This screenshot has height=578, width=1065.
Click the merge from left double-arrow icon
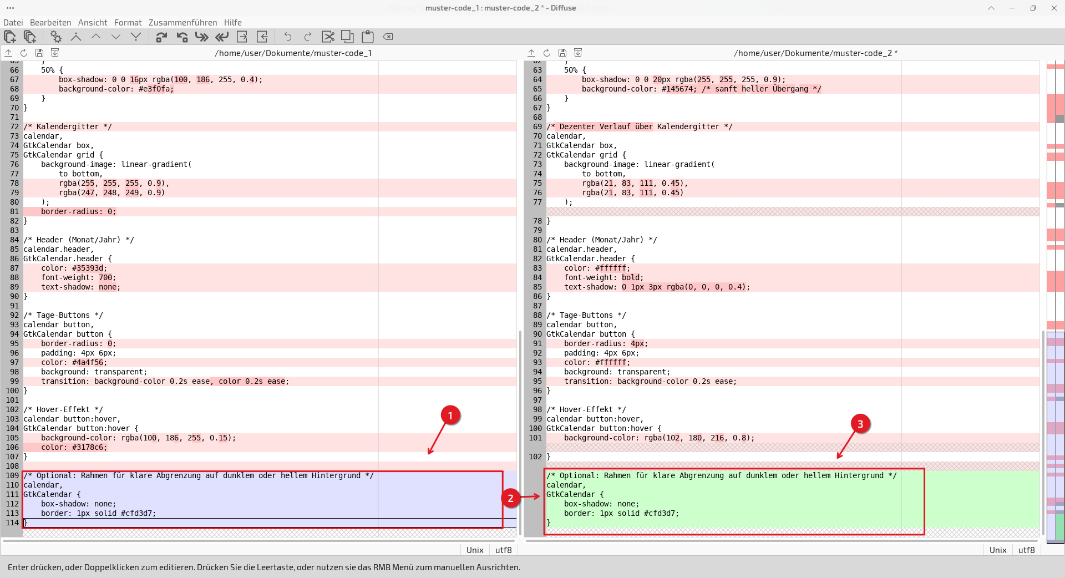pos(202,37)
